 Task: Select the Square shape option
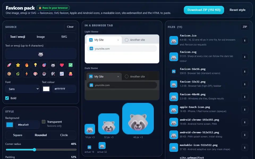tap(18, 135)
